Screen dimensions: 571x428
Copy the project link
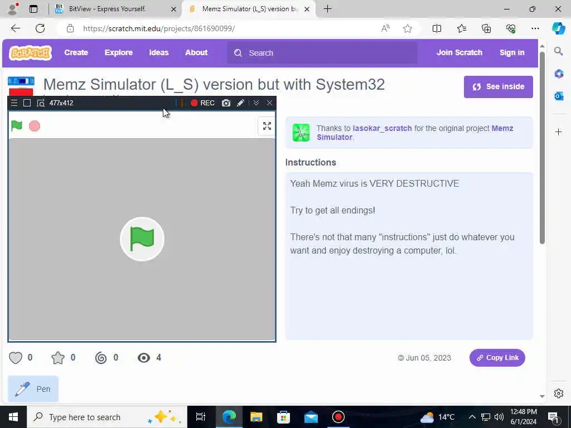pos(497,358)
